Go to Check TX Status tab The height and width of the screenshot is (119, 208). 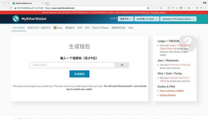coord(100,28)
